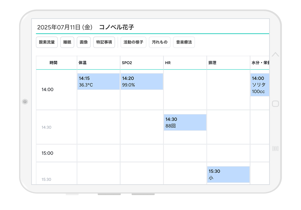Open 特記事項 notes button
This screenshot has height=210, width=301.
(x=104, y=42)
